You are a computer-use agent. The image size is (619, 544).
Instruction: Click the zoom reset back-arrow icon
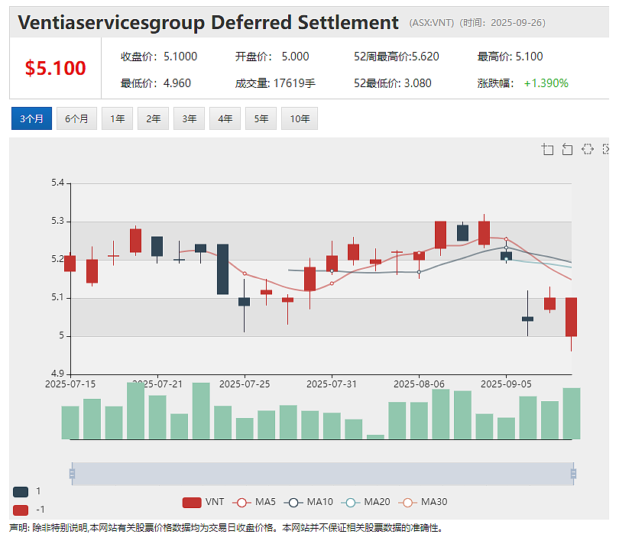click(x=567, y=149)
